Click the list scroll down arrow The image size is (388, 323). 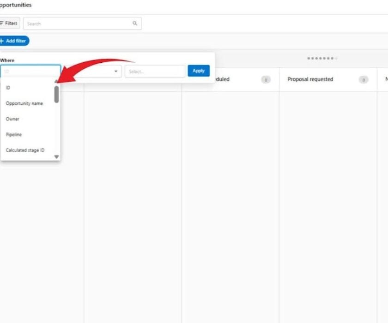(56, 157)
